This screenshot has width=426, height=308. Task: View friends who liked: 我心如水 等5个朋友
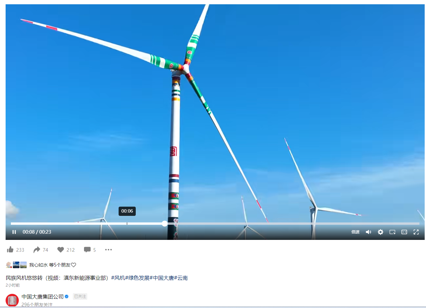tap(52, 265)
